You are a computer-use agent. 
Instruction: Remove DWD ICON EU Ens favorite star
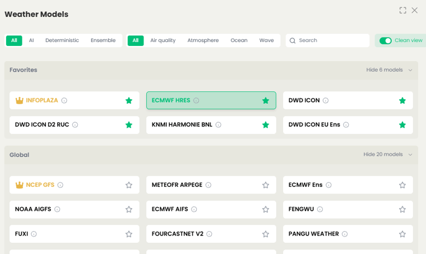pos(402,124)
